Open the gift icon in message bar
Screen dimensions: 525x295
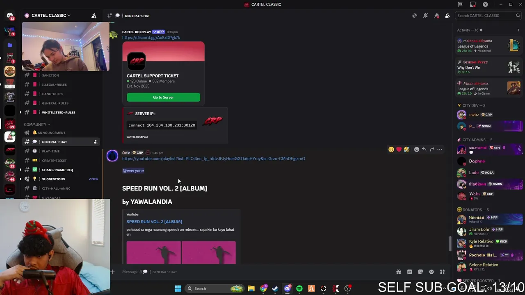pyautogui.click(x=398, y=272)
